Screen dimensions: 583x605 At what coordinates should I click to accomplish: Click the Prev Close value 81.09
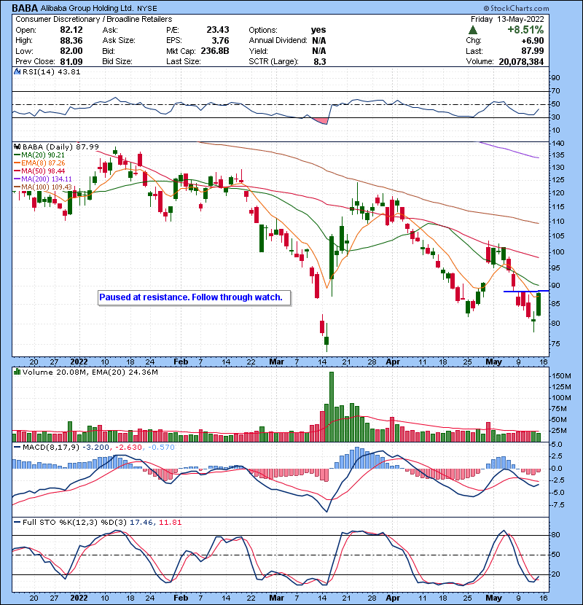click(71, 62)
